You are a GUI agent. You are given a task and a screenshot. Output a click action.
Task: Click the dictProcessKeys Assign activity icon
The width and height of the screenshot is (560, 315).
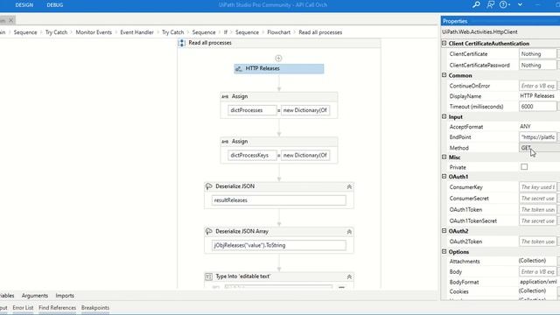pyautogui.click(x=225, y=142)
